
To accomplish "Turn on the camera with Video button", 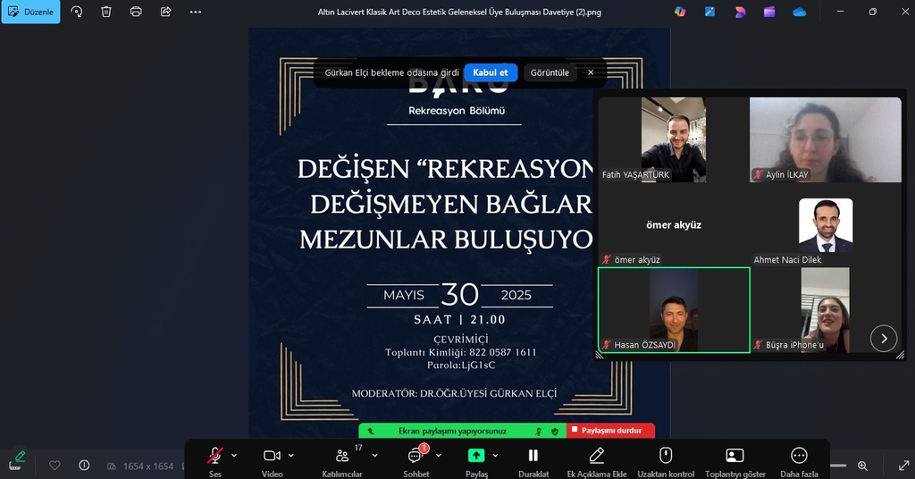I will (272, 456).
